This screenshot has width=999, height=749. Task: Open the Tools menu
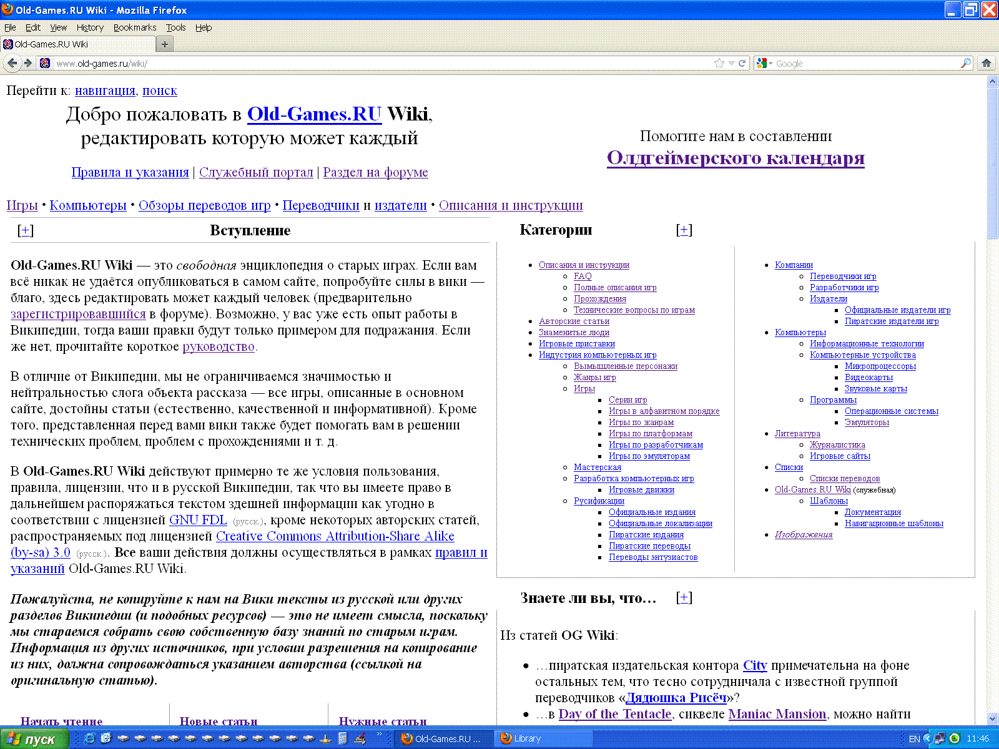pyautogui.click(x=176, y=27)
